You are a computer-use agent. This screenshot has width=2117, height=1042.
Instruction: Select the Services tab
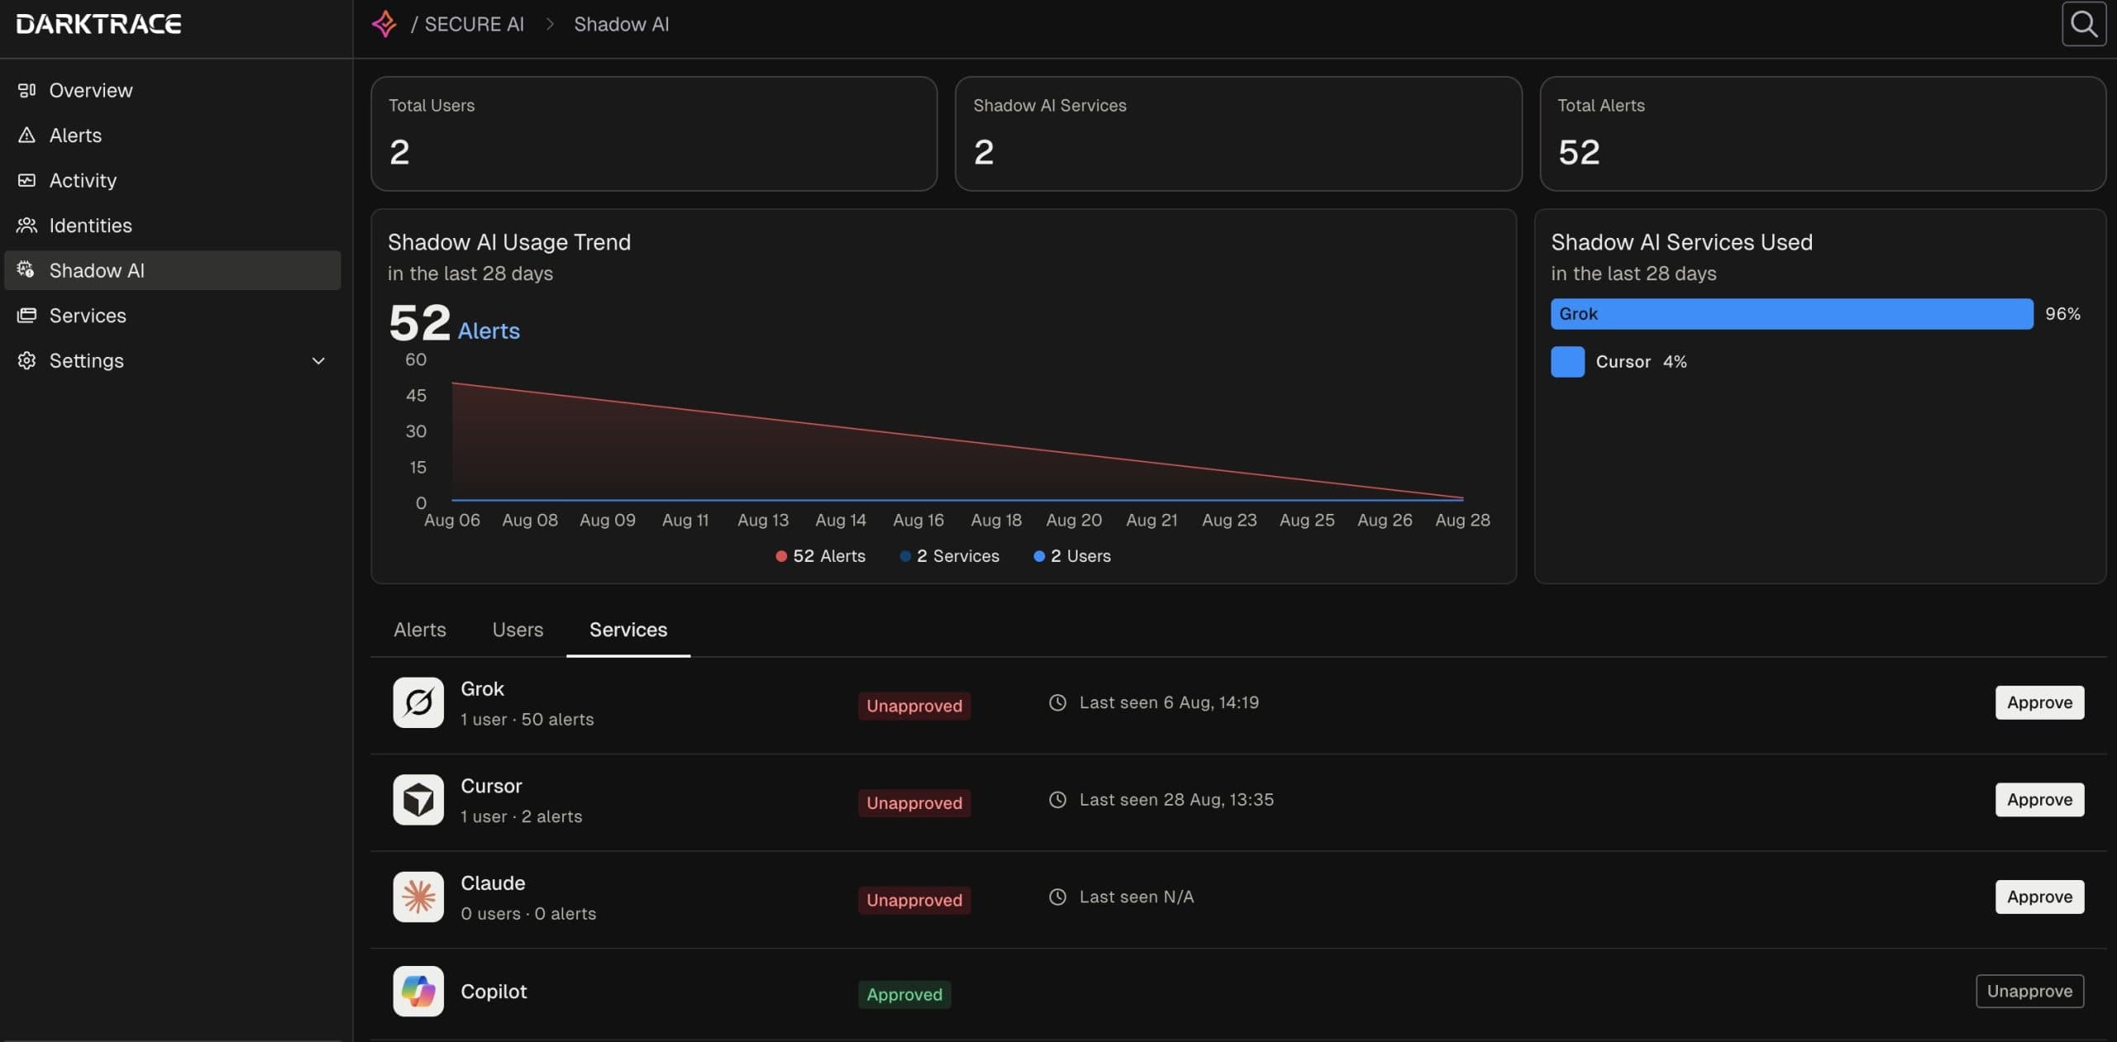(628, 630)
